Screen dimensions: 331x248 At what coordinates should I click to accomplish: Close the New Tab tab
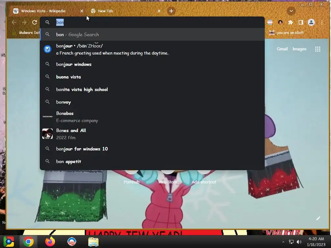159,11
